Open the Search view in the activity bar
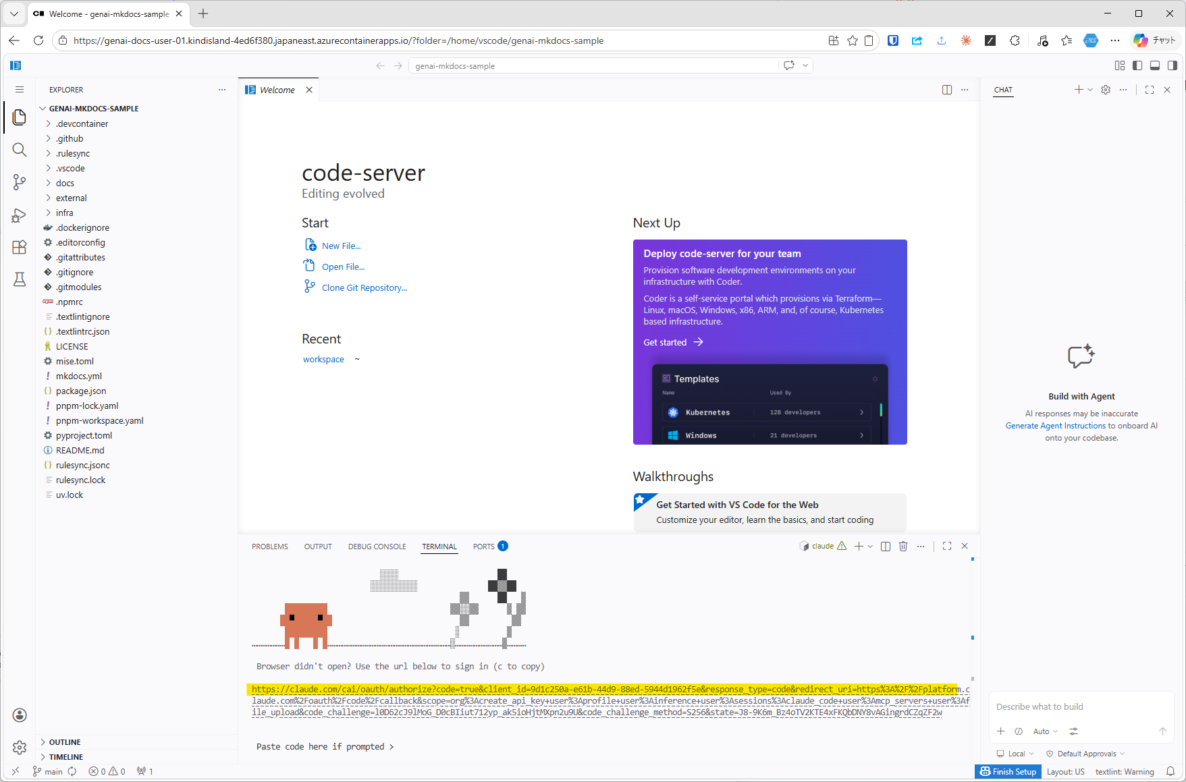 [x=19, y=149]
